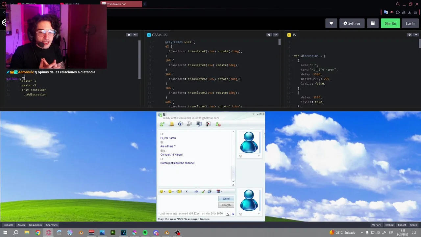The height and width of the screenshot is (237, 421).
Task: Click the weather 26°C Soleado widget
Action: point(342,233)
